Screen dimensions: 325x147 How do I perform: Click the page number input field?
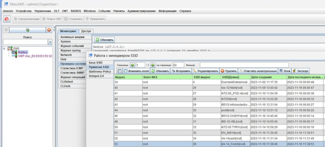[140, 65]
